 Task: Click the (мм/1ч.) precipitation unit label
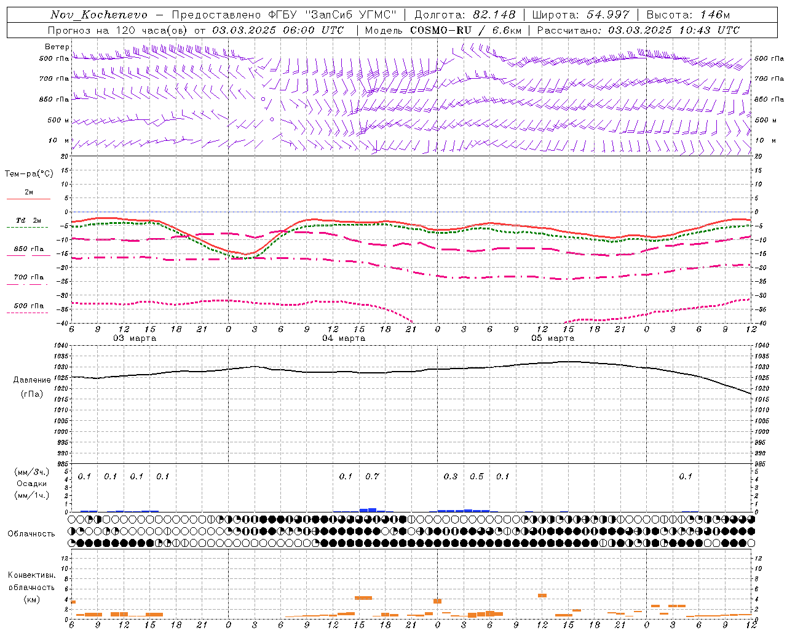coord(32,495)
